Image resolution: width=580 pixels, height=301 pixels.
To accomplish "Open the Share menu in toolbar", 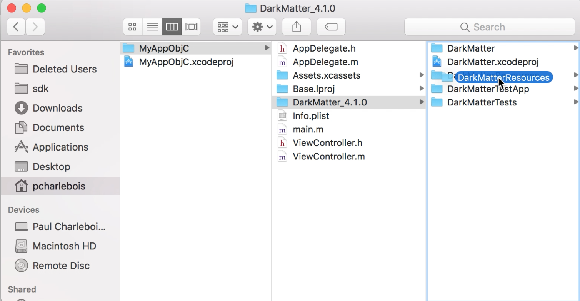I will click(x=296, y=27).
